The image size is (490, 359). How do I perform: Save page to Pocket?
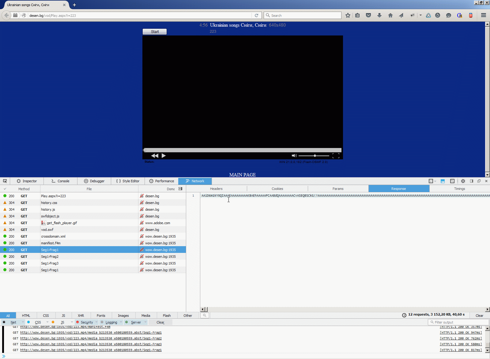coord(368,15)
